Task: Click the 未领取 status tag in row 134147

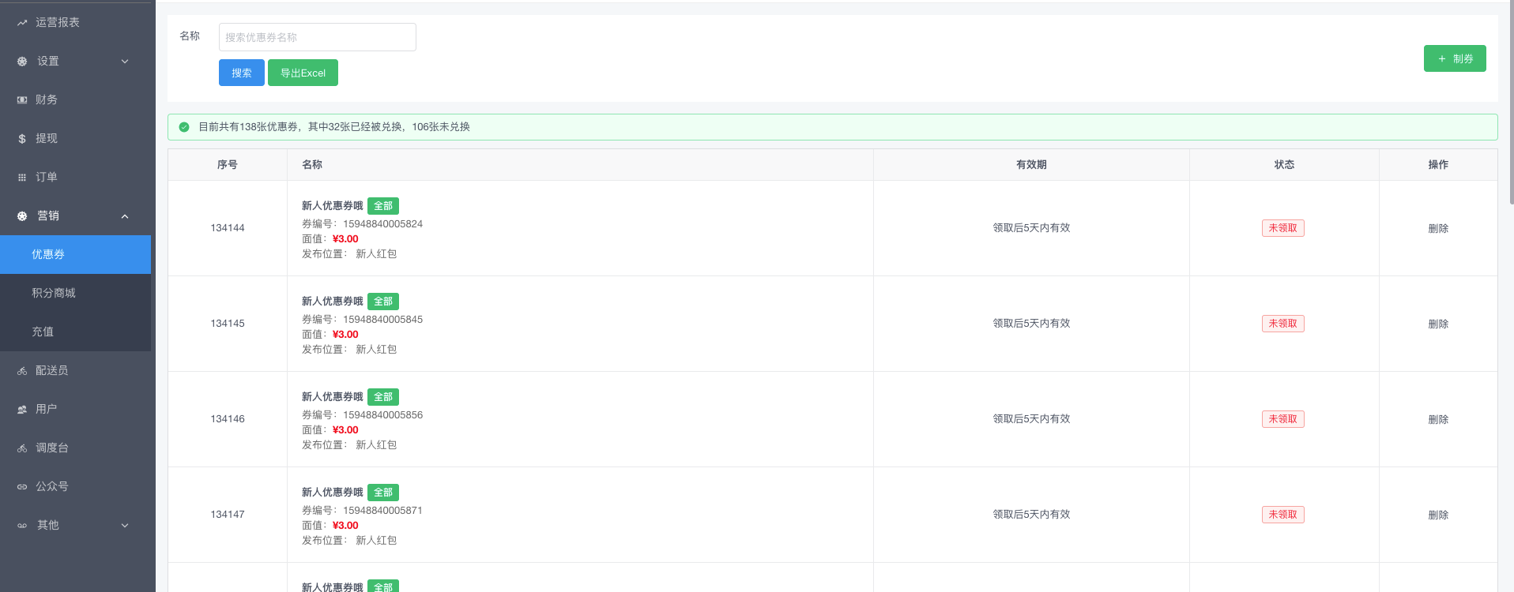Action: point(1283,515)
